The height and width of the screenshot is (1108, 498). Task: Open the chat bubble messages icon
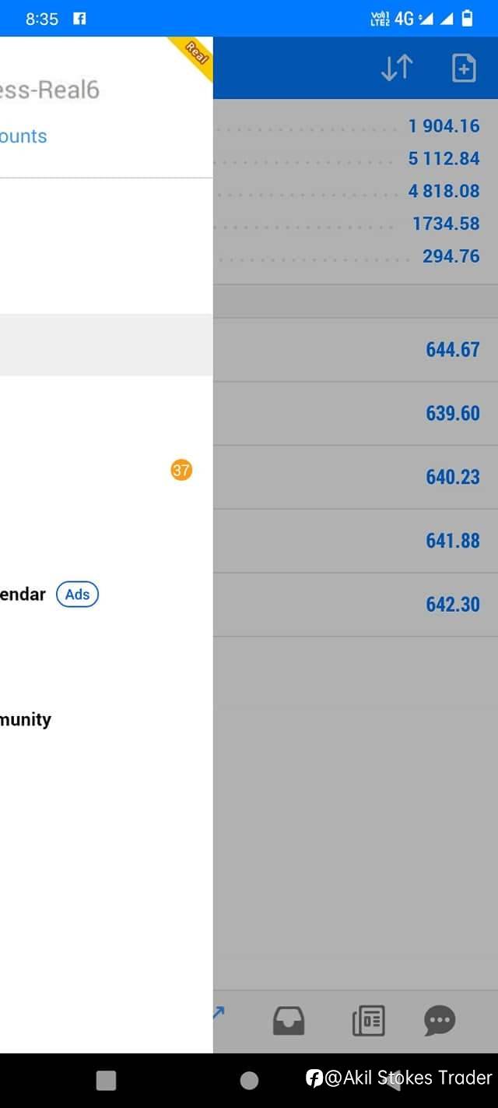click(440, 1021)
